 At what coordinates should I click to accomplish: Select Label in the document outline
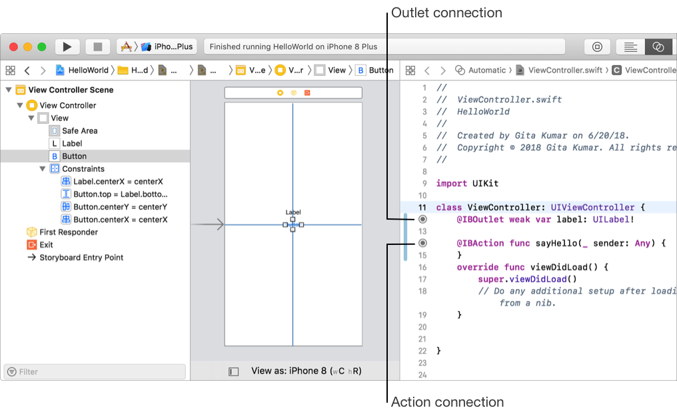coord(72,144)
